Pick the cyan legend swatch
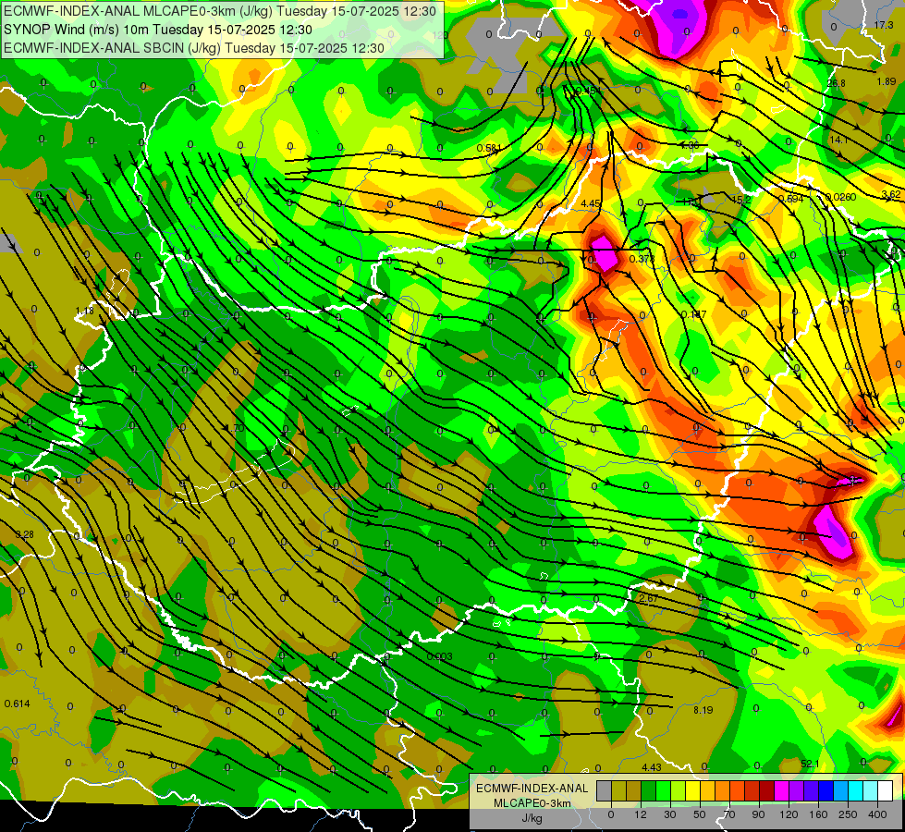The image size is (905, 832). tap(856, 791)
